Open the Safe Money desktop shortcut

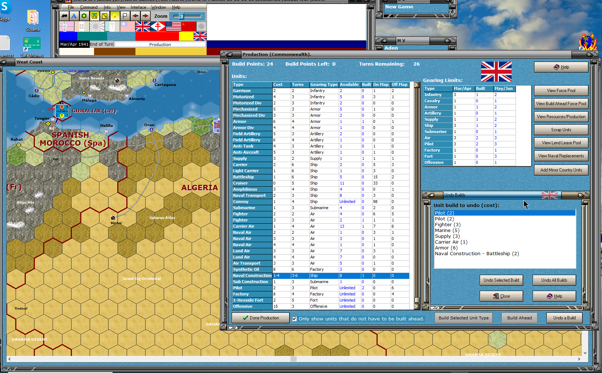(x=32, y=47)
